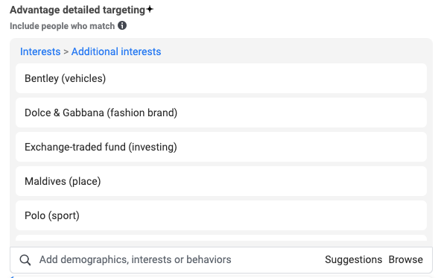This screenshot has height=278, width=438.
Task: Open the Suggestions list
Action: click(x=353, y=259)
